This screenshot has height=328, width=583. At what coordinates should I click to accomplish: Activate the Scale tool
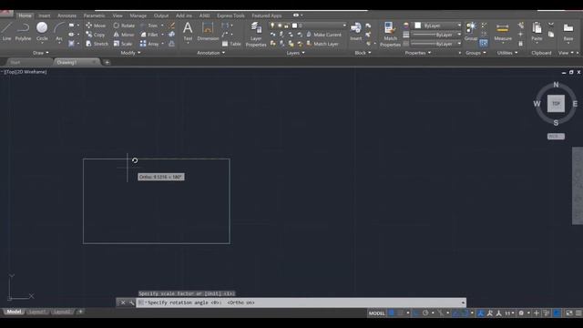[123, 44]
